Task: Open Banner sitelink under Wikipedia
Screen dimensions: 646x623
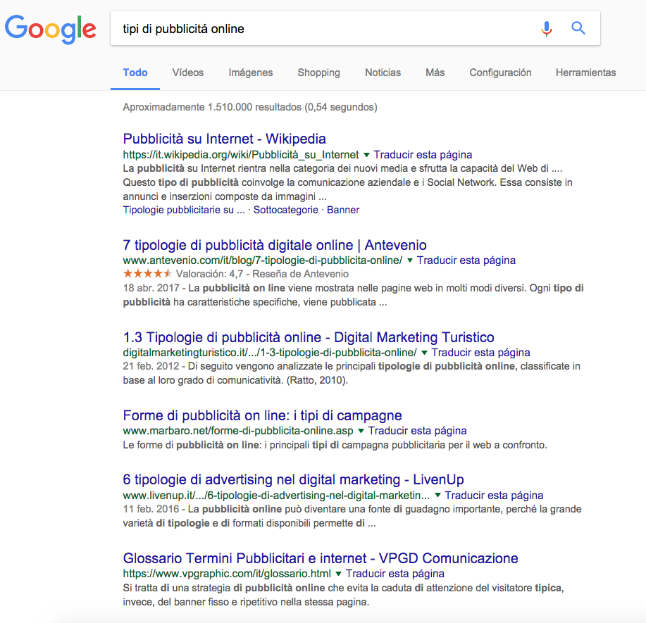Action: [343, 210]
